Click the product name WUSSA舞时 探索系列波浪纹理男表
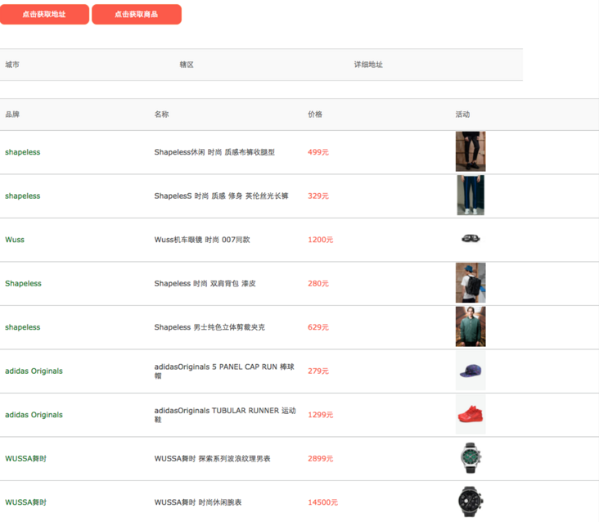Image resolution: width=599 pixels, height=522 pixels. click(x=212, y=459)
